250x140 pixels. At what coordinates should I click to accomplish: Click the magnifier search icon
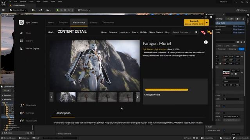(x=196, y=32)
